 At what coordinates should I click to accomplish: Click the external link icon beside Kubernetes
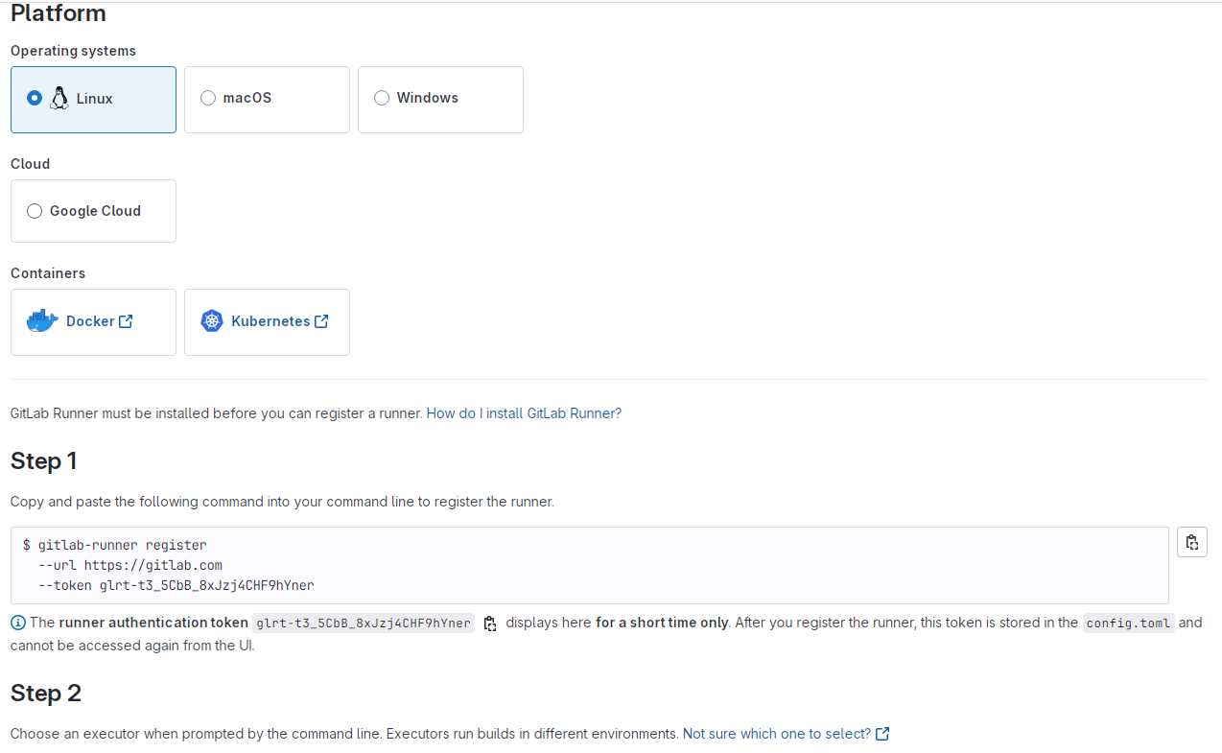click(321, 321)
